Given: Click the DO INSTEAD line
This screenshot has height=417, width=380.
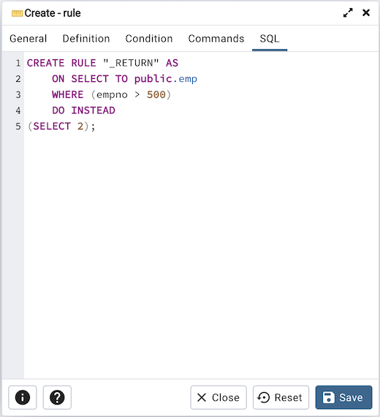Looking at the screenshot, I should pos(83,110).
